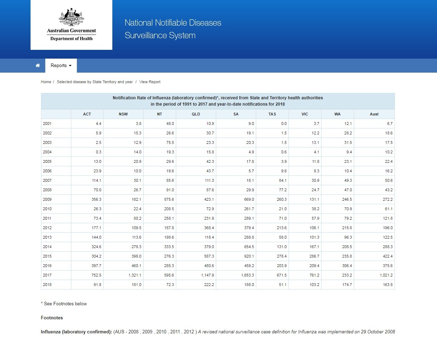Click the Aust column header
437x346 pixels.
(x=374, y=114)
